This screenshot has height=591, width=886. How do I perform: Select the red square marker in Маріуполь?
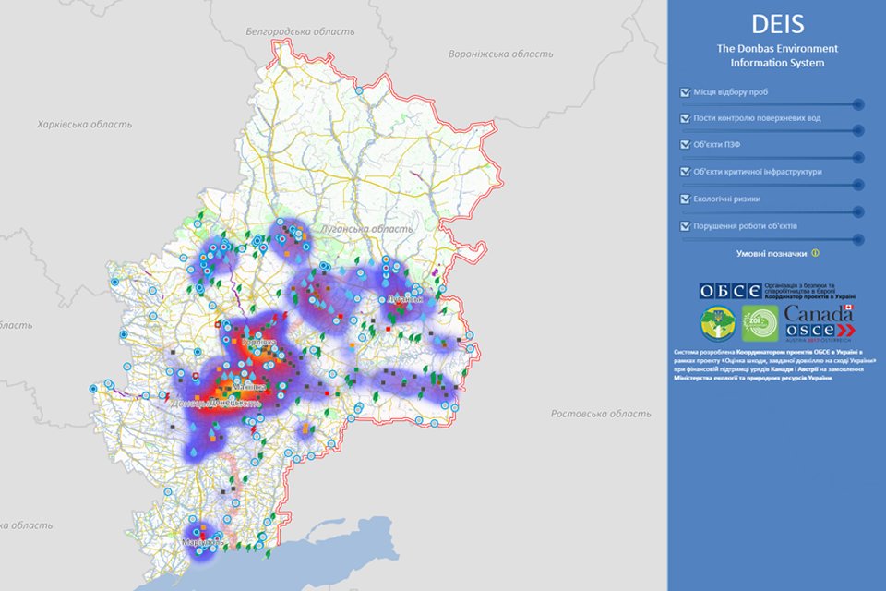203,535
